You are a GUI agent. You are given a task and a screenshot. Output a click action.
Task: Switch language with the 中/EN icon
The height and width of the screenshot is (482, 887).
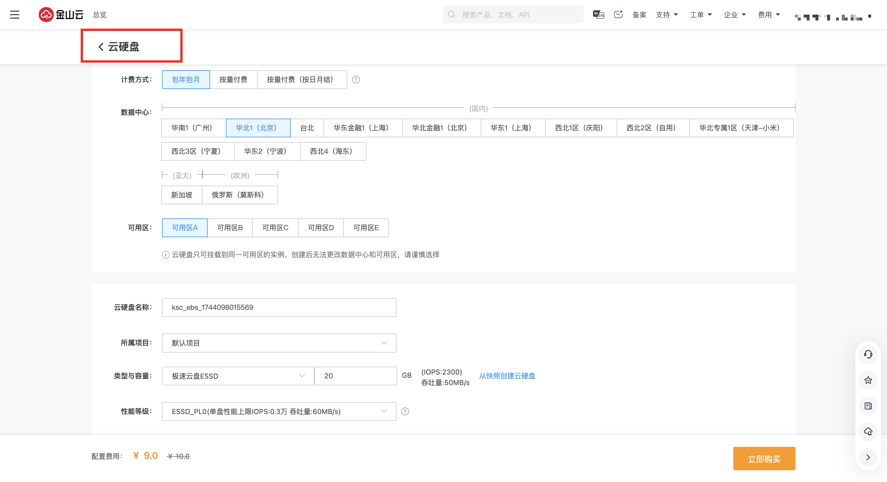click(x=598, y=14)
